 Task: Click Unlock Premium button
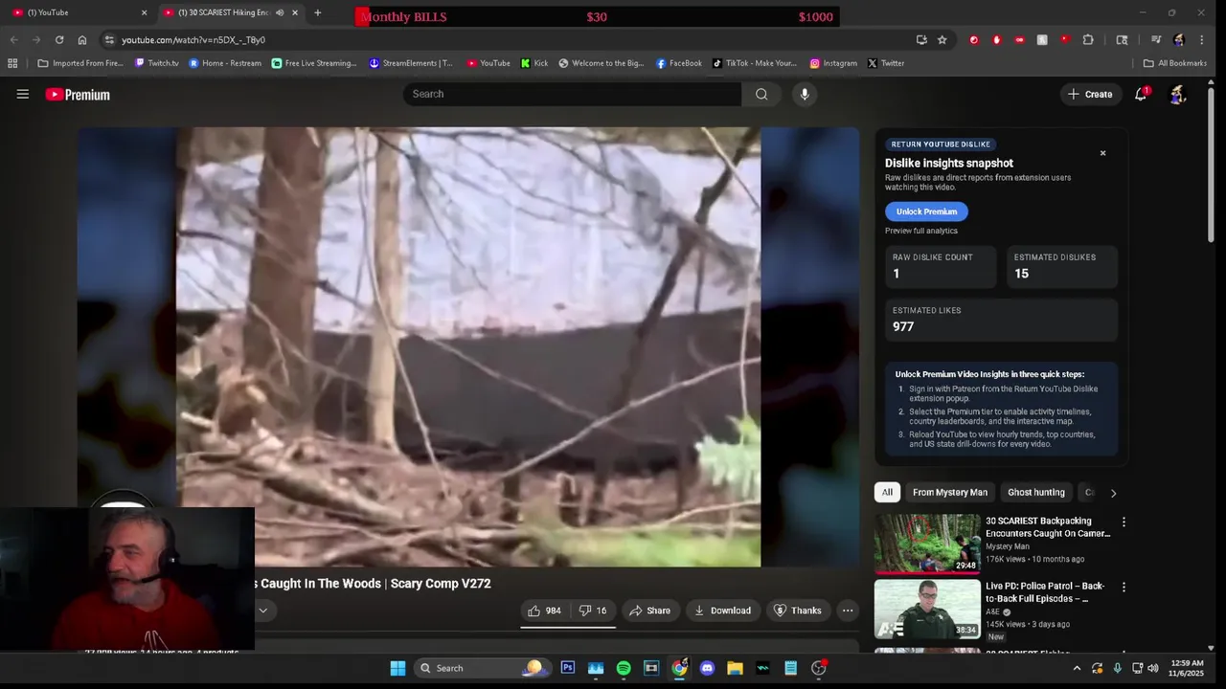coord(926,211)
